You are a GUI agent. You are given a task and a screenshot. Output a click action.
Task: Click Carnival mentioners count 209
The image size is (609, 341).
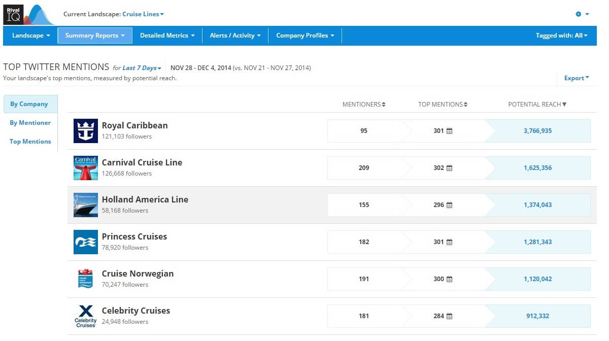tap(364, 168)
